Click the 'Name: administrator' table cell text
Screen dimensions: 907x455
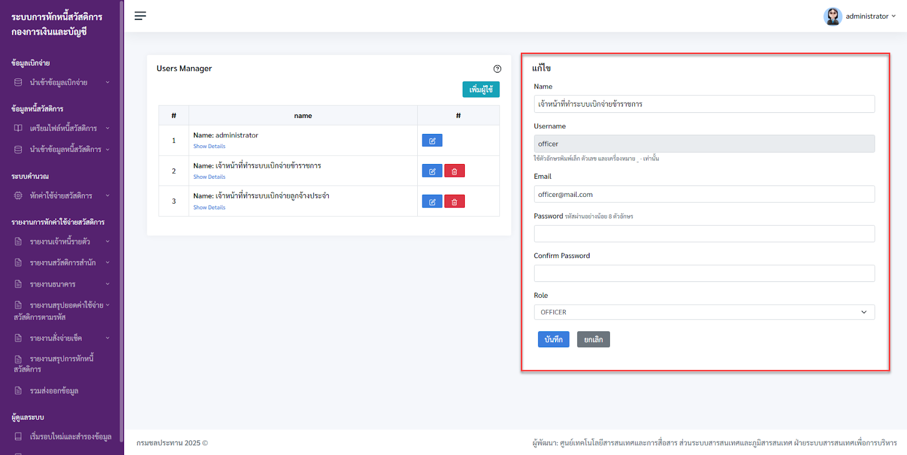[x=226, y=135]
